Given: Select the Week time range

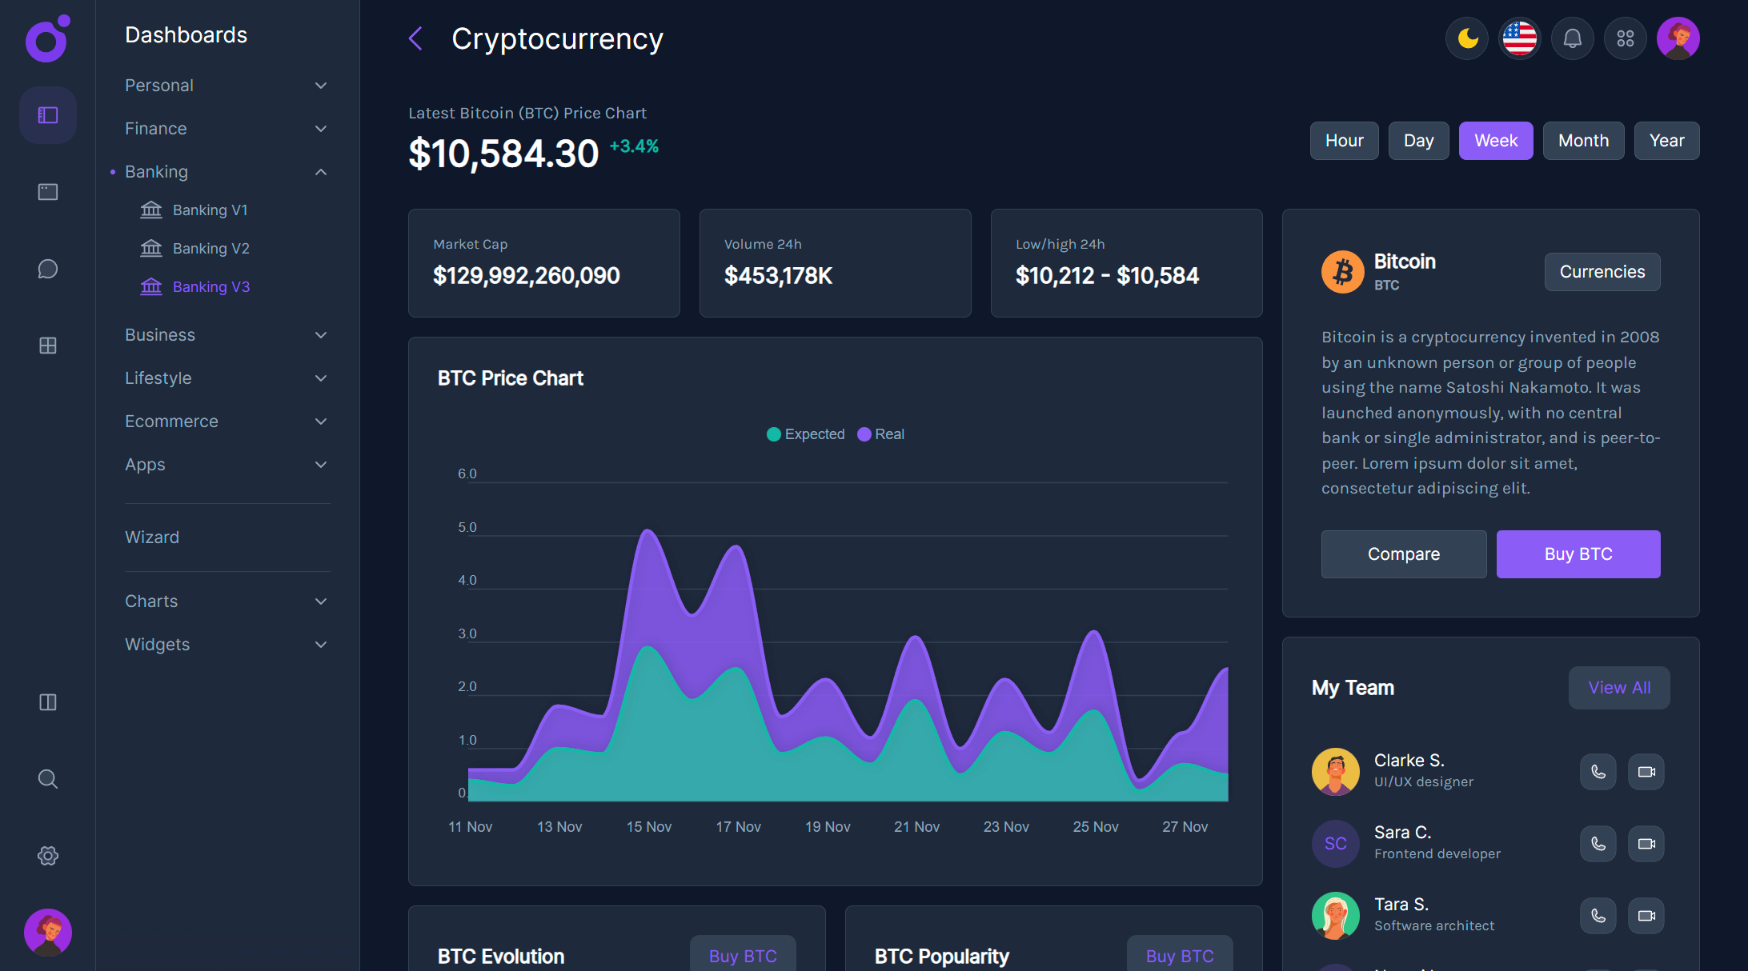Looking at the screenshot, I should (x=1495, y=140).
